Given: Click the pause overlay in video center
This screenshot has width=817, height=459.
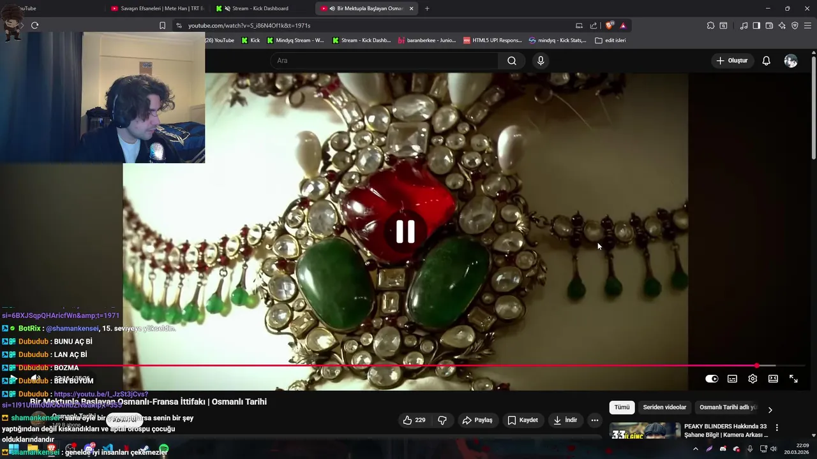Looking at the screenshot, I should pos(405,231).
